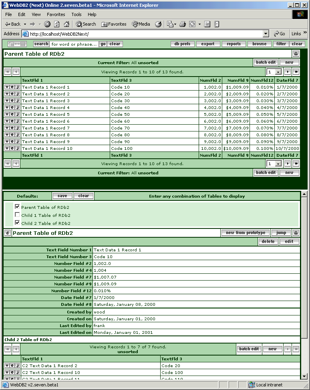Image resolution: width=310 pixels, height=390 pixels.
Task: Click new from prototype button
Action: 246,233
